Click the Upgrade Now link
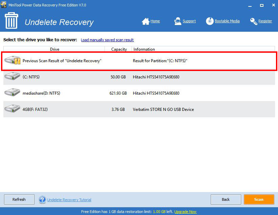 point(185,212)
